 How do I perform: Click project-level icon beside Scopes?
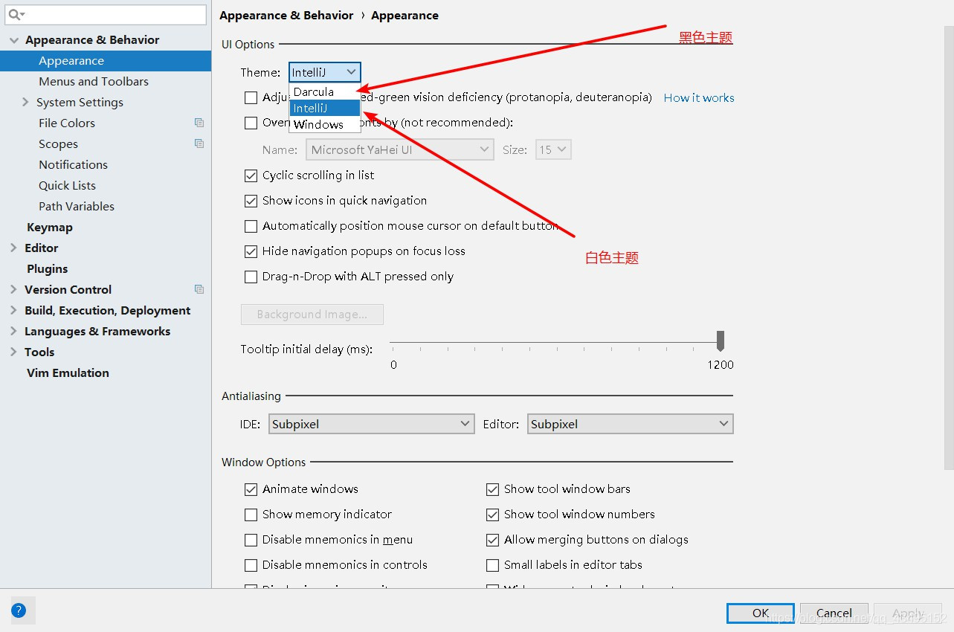199,144
